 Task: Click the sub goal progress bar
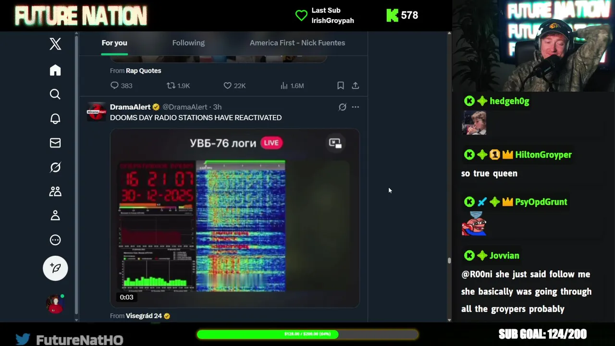pyautogui.click(x=307, y=334)
